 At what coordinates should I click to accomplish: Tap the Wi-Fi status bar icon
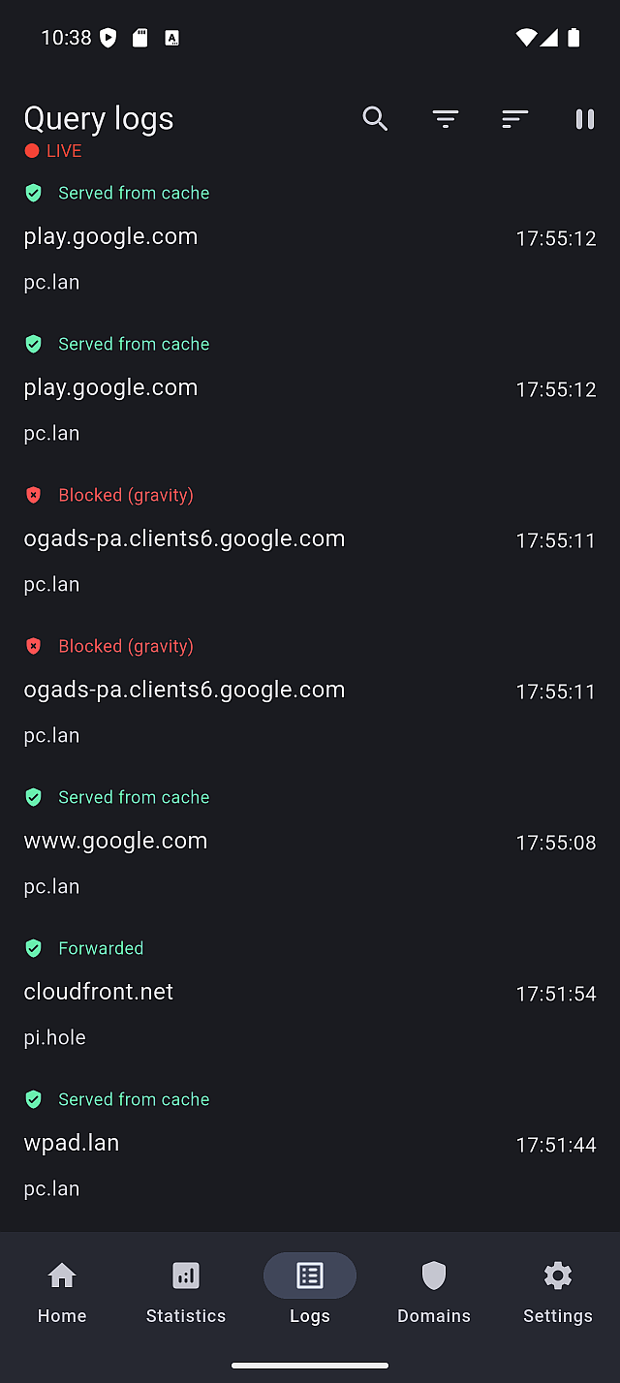pos(526,38)
